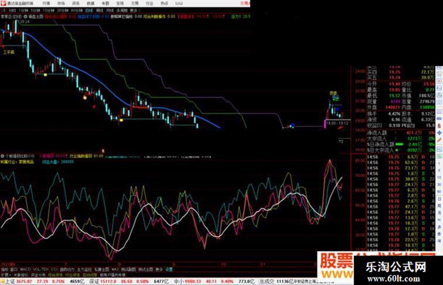
Task: Select the 多周期 multi-period view
Action: coord(122,10)
